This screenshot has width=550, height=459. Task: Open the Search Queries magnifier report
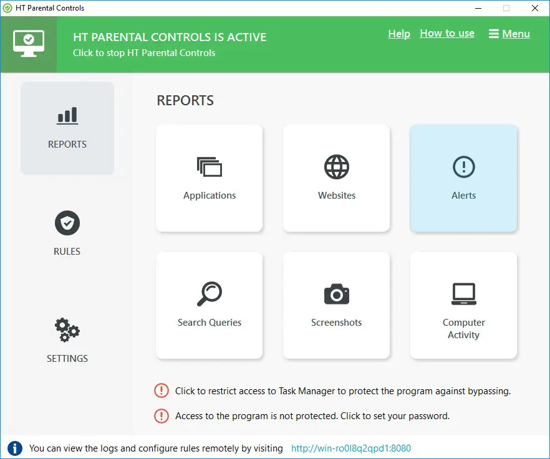pos(210,305)
